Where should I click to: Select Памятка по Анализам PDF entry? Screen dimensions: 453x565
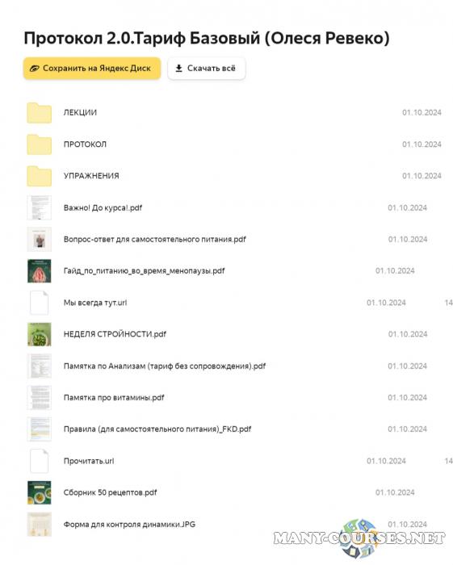pyautogui.click(x=165, y=366)
